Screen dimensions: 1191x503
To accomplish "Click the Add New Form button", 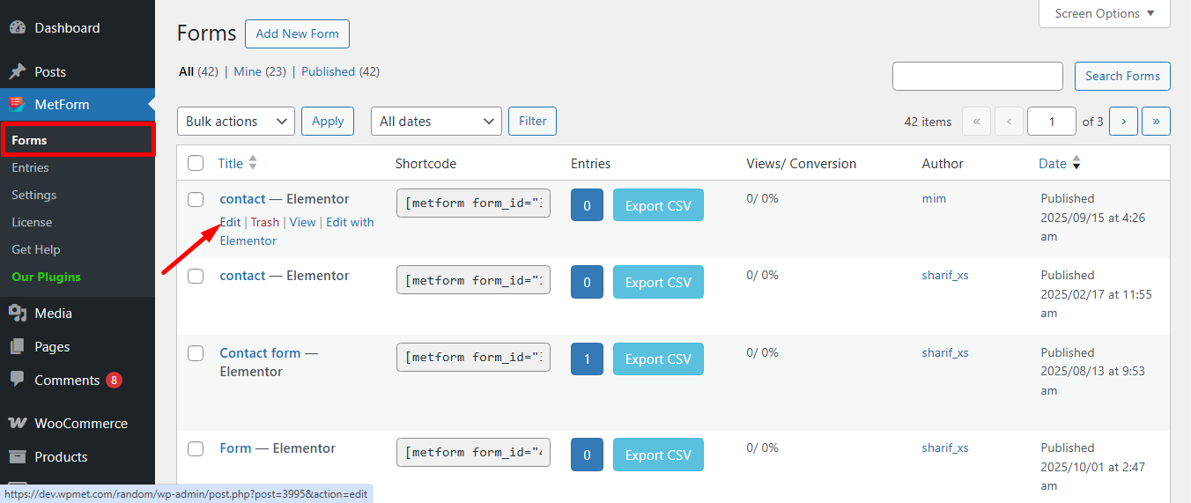I will pyautogui.click(x=297, y=33).
